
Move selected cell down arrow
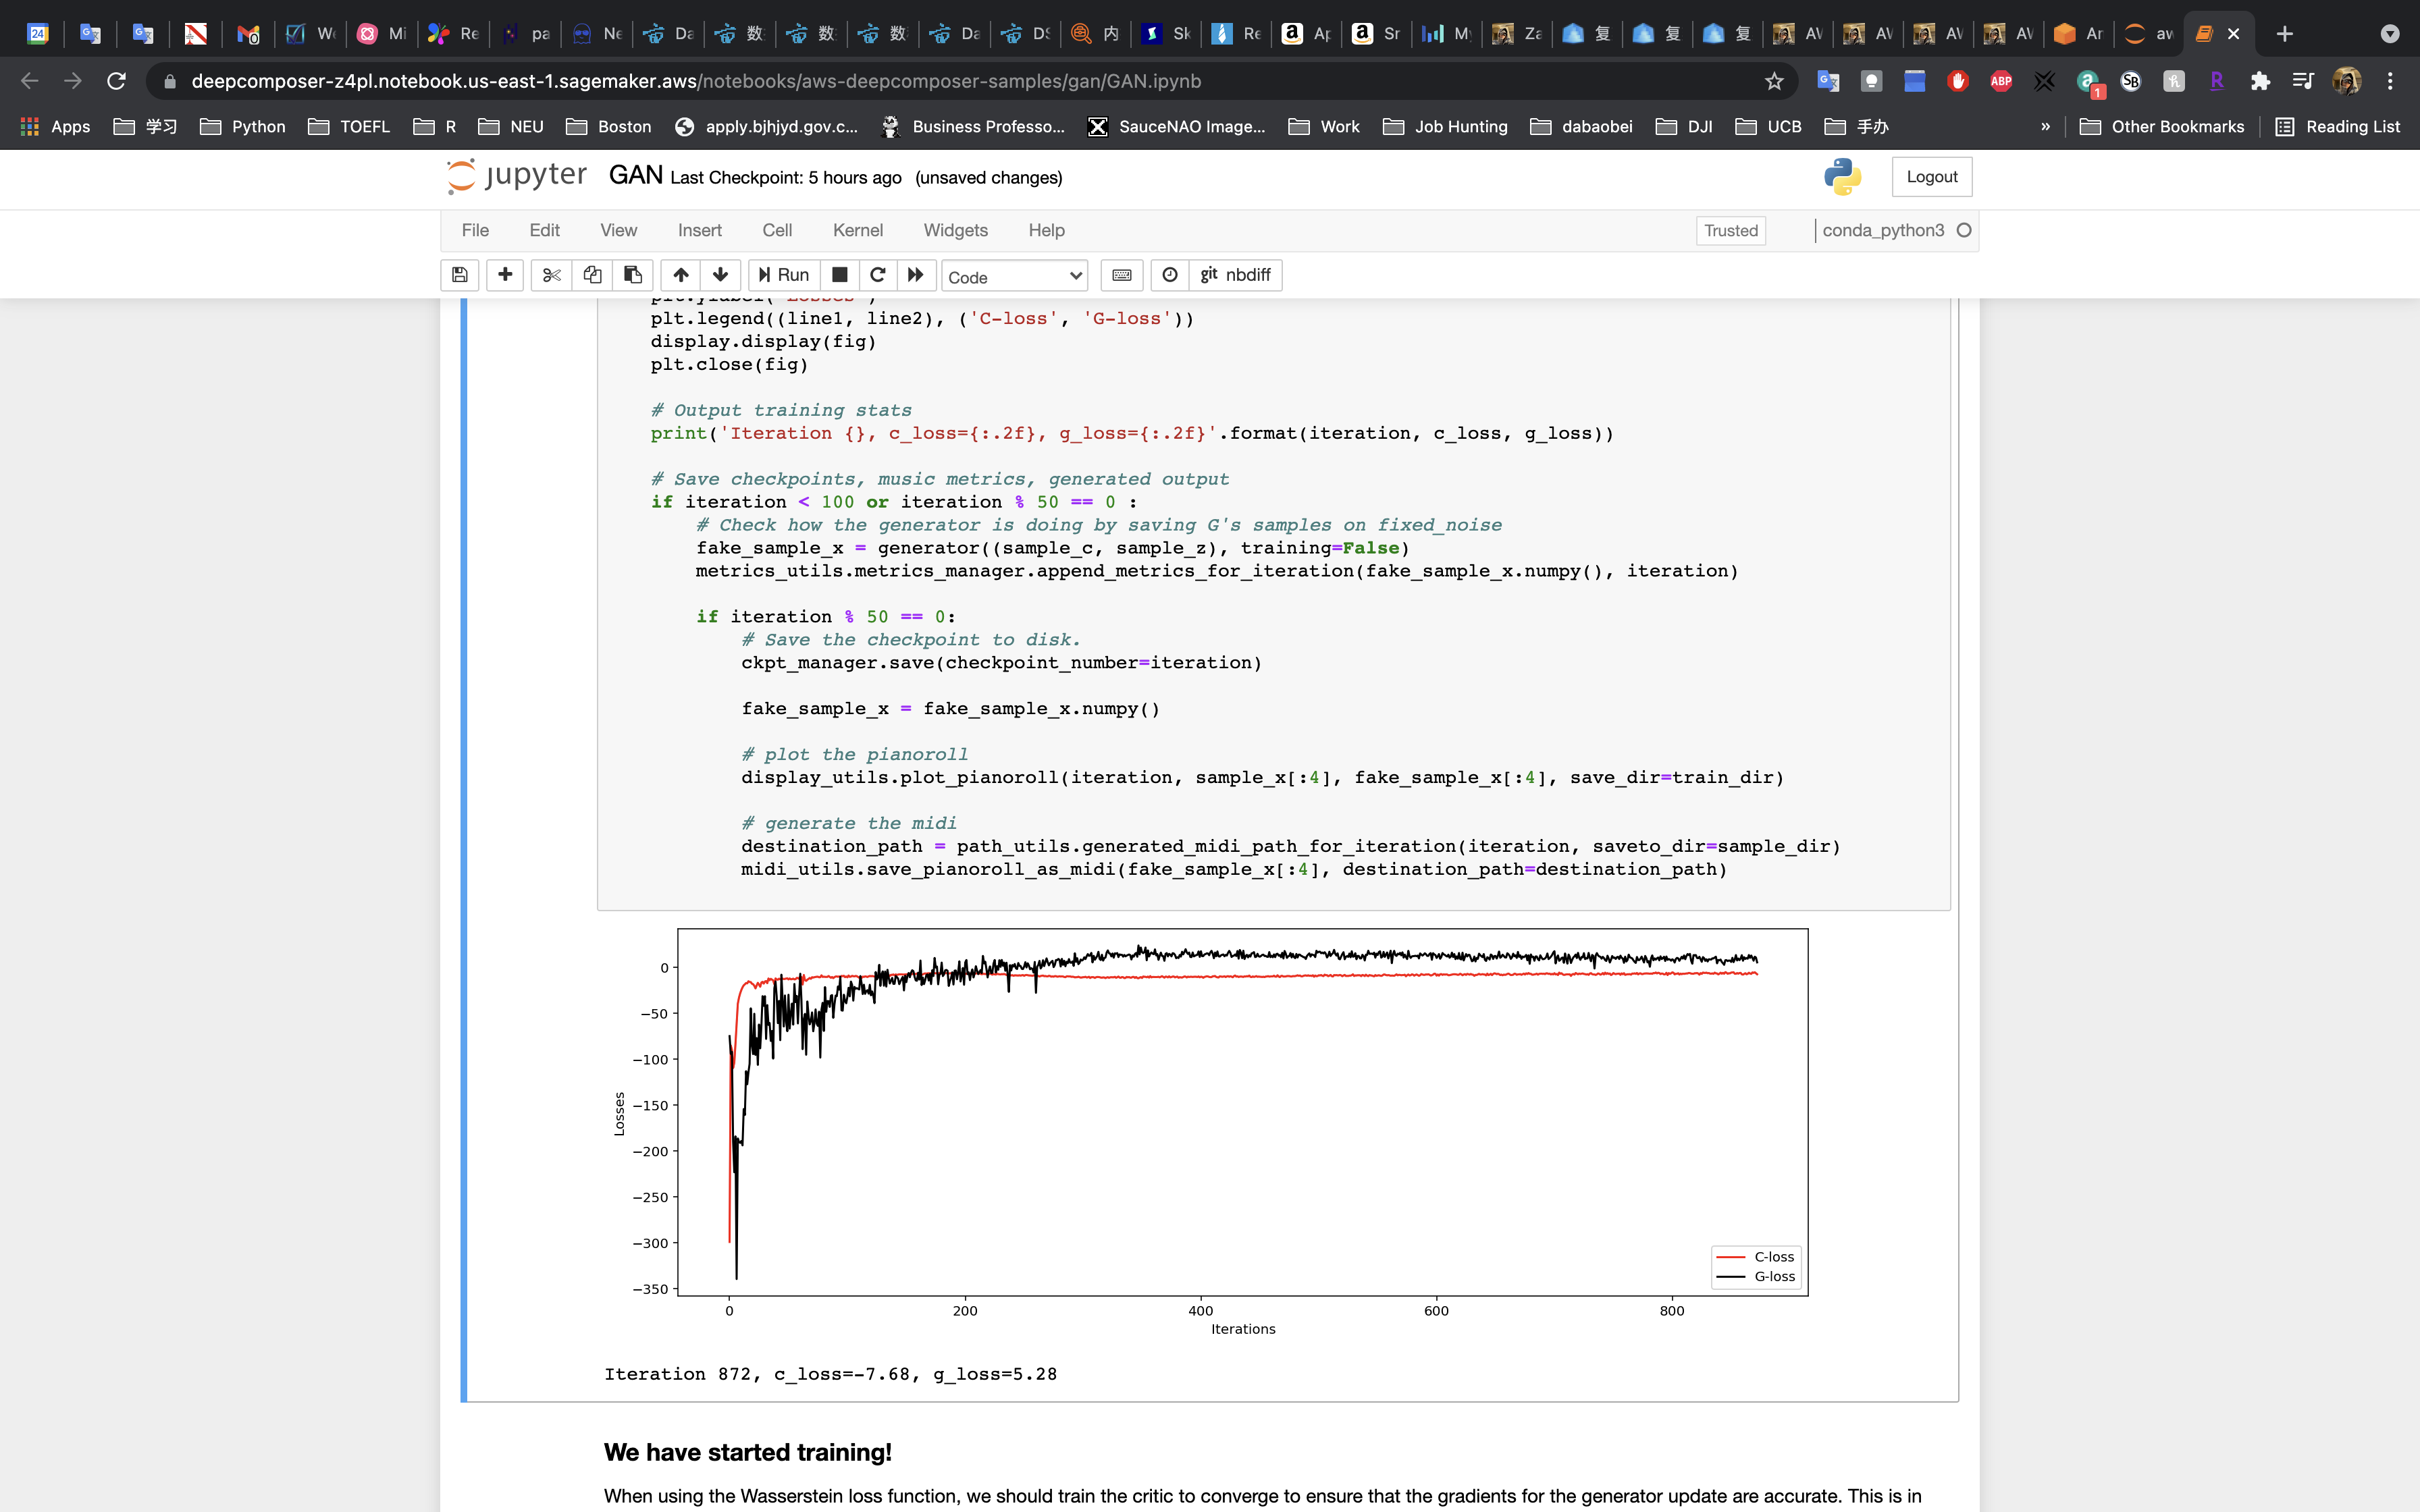pos(720,275)
